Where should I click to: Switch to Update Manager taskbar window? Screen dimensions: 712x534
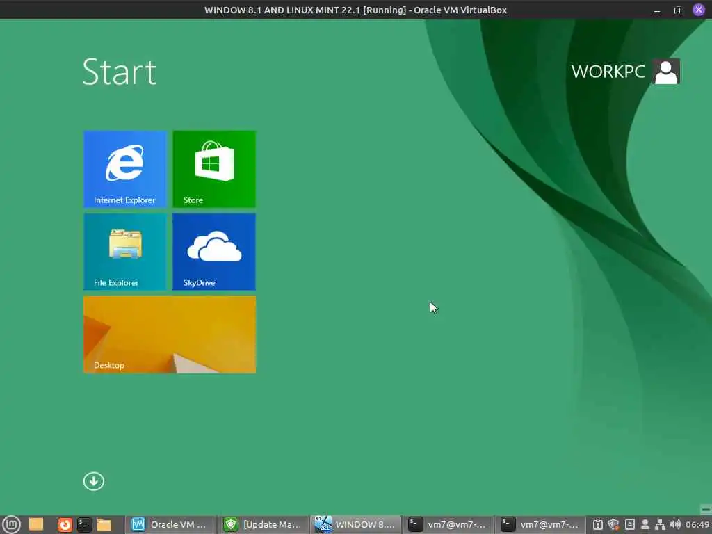(264, 524)
